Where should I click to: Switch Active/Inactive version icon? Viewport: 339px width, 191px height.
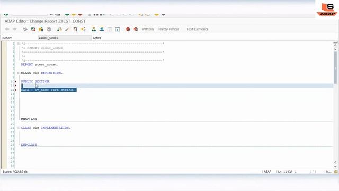[x=33, y=29]
